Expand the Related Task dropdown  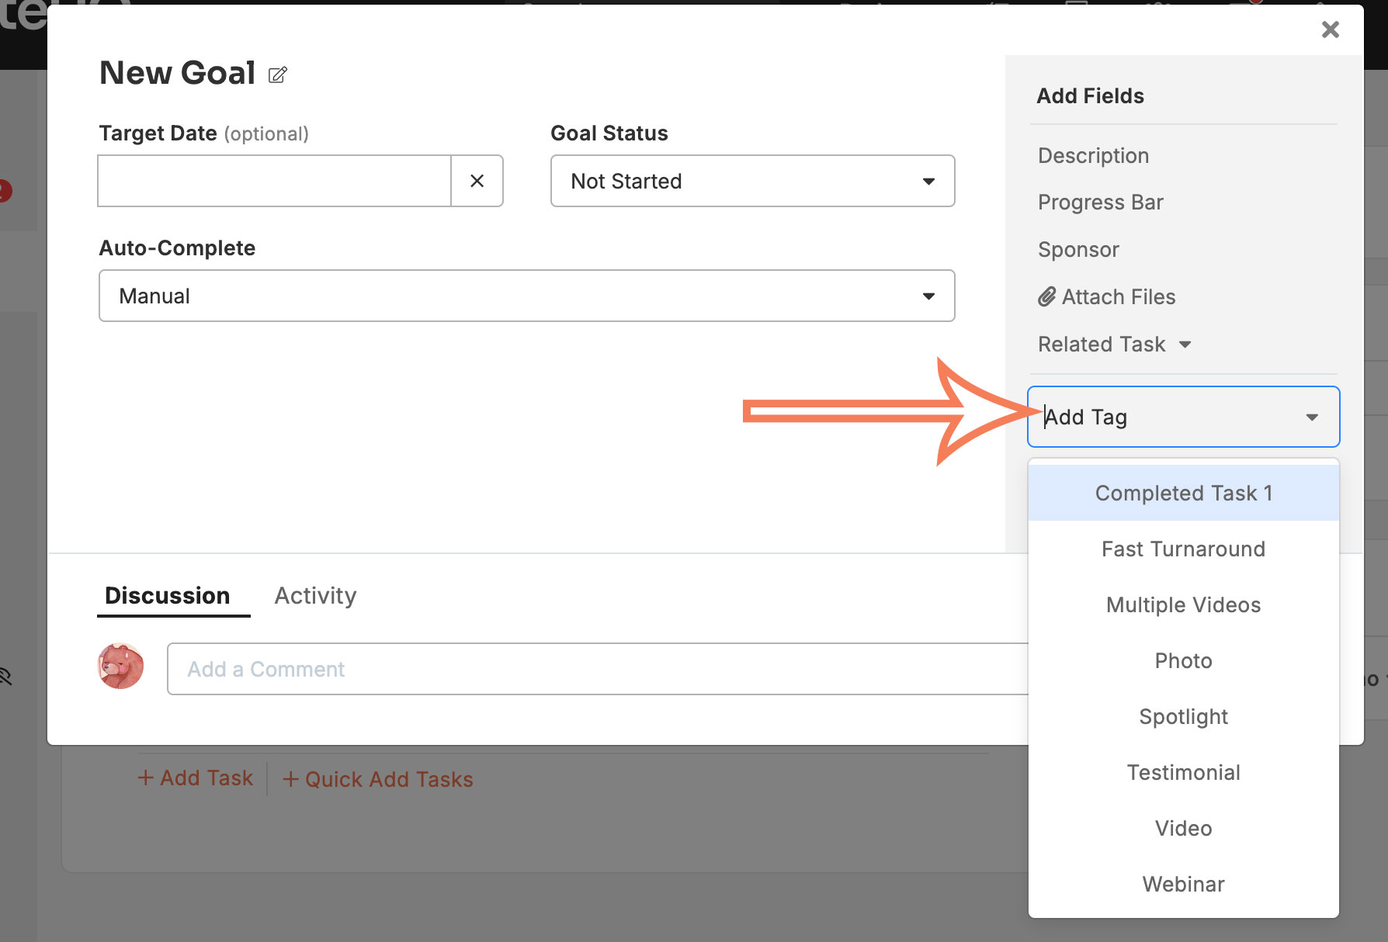tap(1114, 345)
